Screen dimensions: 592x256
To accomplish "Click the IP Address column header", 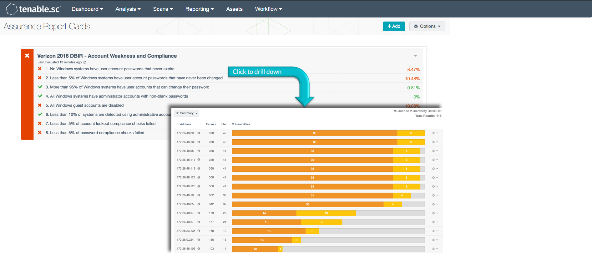I will pos(184,124).
